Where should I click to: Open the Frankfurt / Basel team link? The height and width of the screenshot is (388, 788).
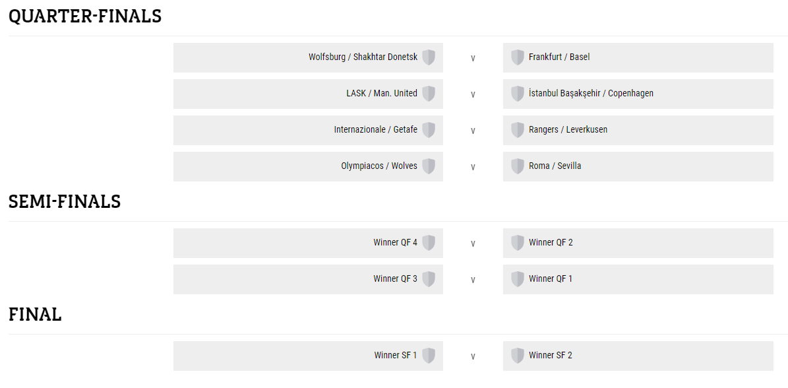(x=559, y=57)
